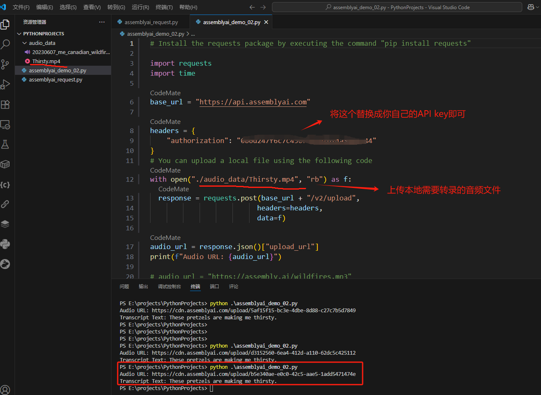
Task: Collapse the audio_data folder
Action: pos(25,43)
